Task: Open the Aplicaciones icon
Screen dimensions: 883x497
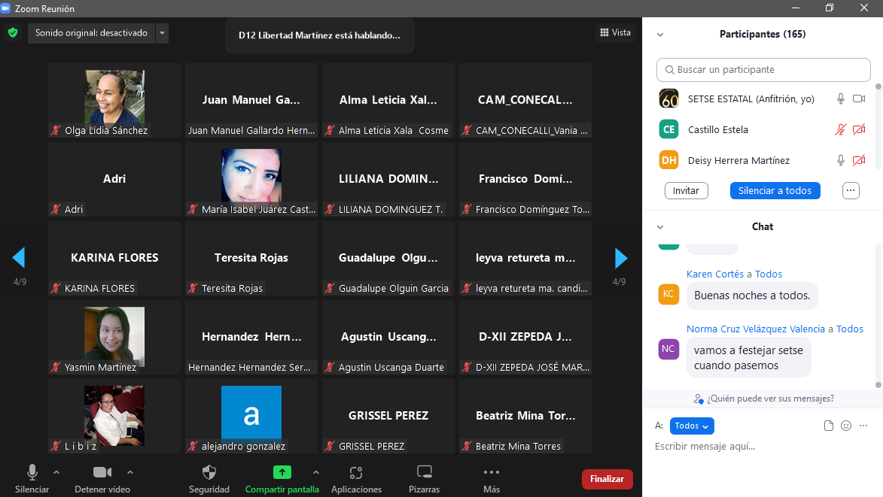Action: [356, 473]
